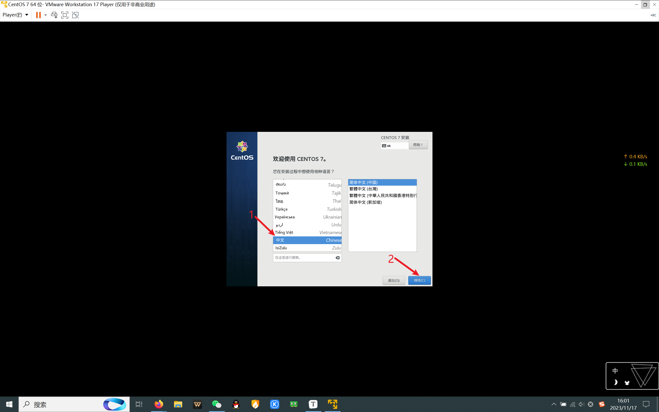The width and height of the screenshot is (659, 412).
Task: Open the orange shield security app
Action: pos(255,404)
